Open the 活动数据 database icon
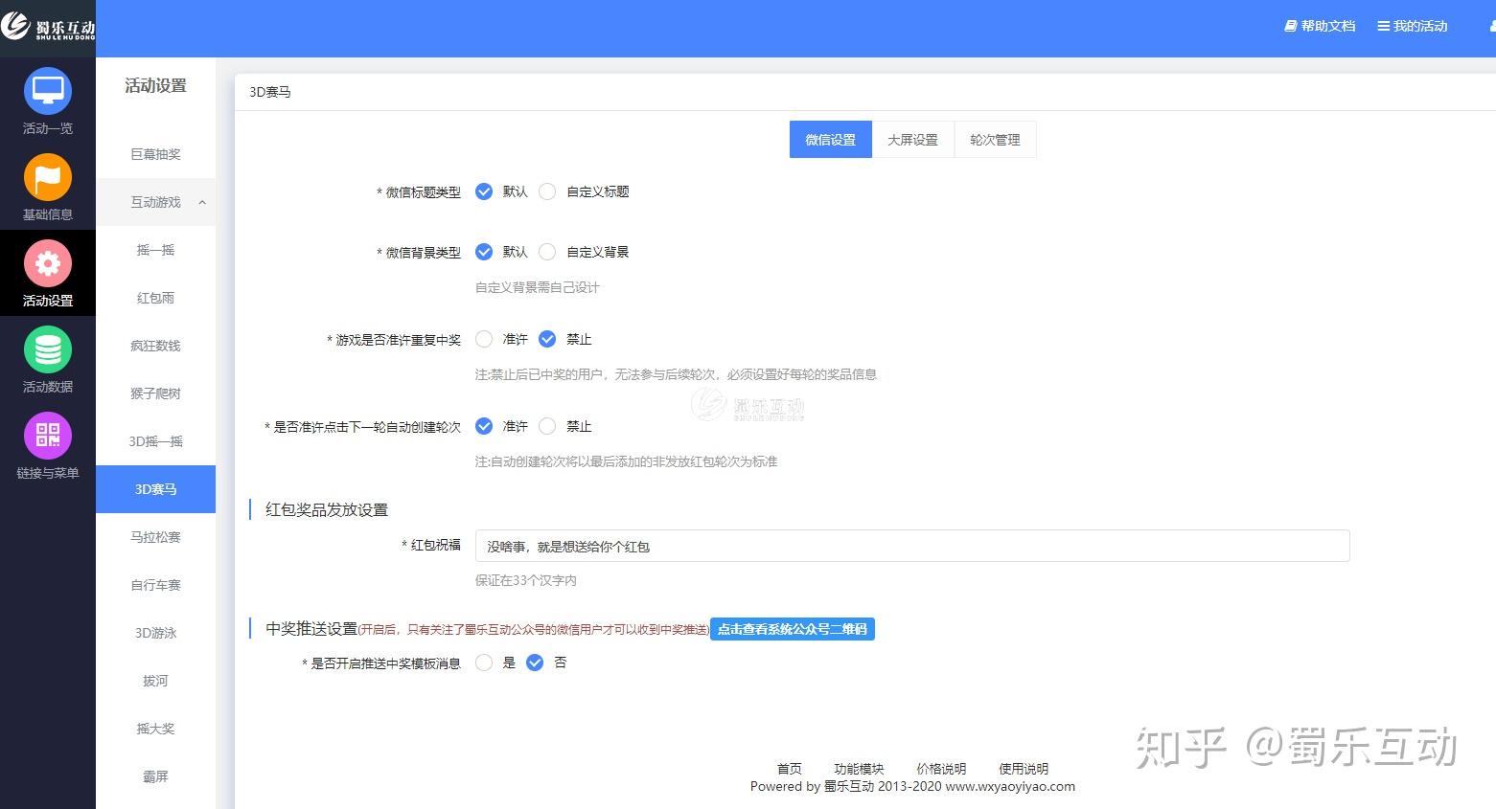 click(x=48, y=349)
